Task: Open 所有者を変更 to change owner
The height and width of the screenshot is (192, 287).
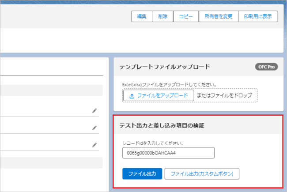Action: pyautogui.click(x=219, y=16)
